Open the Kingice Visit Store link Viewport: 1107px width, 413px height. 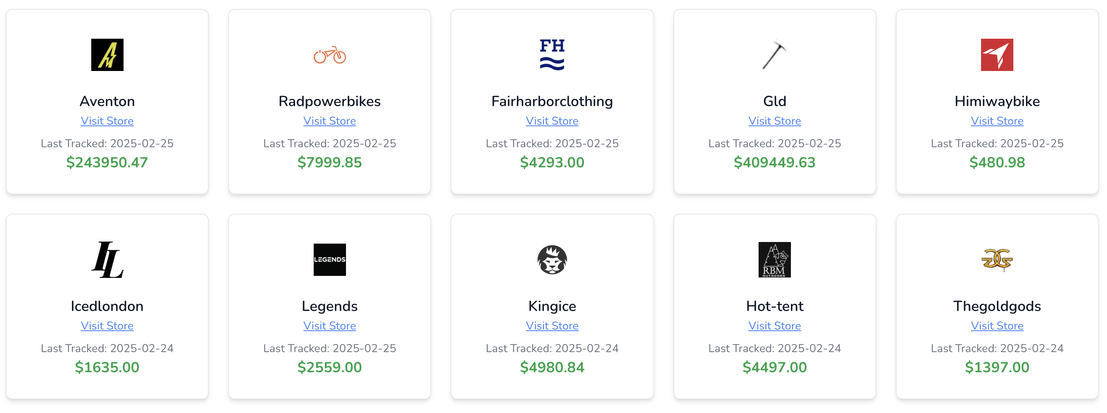(x=552, y=325)
